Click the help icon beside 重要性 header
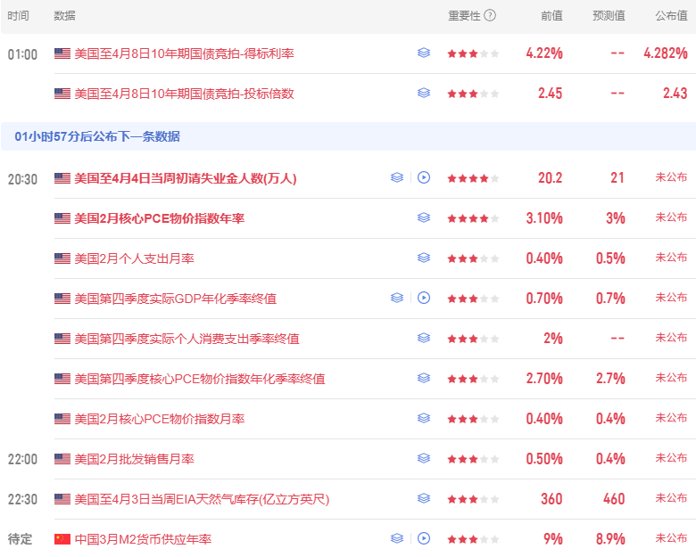Viewport: 696px width, 557px height. 490,15
